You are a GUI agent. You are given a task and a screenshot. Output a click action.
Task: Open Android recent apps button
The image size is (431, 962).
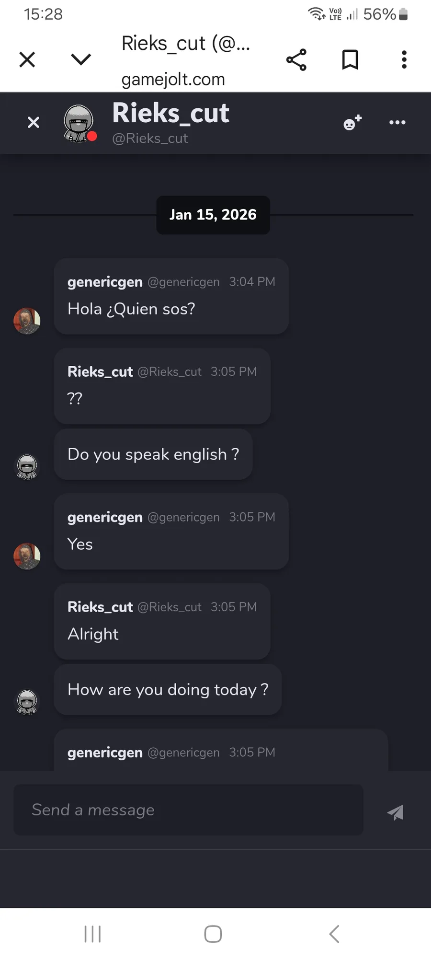click(92, 934)
